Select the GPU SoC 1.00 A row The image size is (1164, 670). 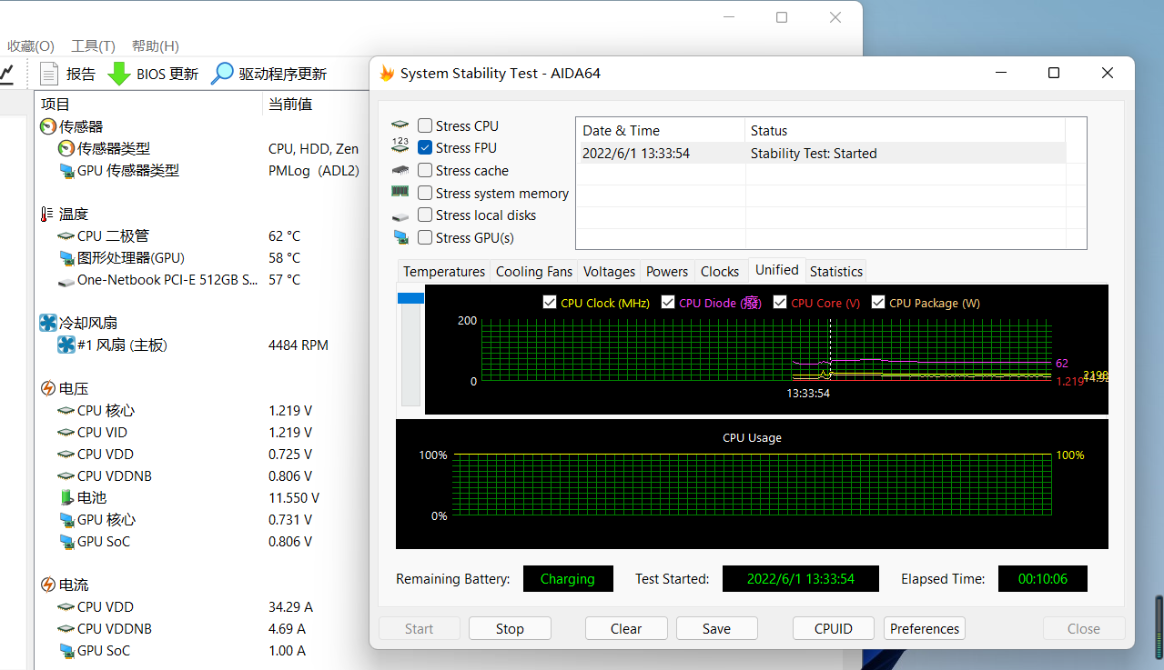pyautogui.click(x=201, y=650)
